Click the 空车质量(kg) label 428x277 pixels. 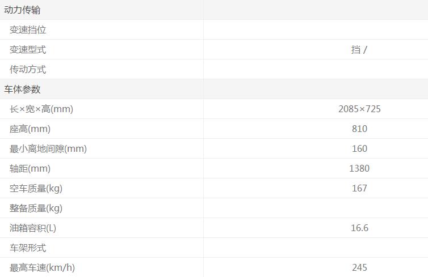point(36,189)
